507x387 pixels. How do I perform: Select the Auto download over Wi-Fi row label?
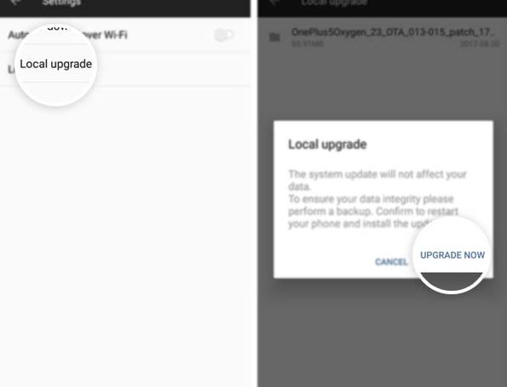pos(67,35)
